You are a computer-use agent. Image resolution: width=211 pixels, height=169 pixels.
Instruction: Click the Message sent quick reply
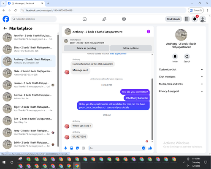pyautogui.click(x=80, y=70)
